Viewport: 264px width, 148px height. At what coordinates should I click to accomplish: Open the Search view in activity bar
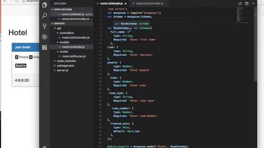(x=45, y=16)
